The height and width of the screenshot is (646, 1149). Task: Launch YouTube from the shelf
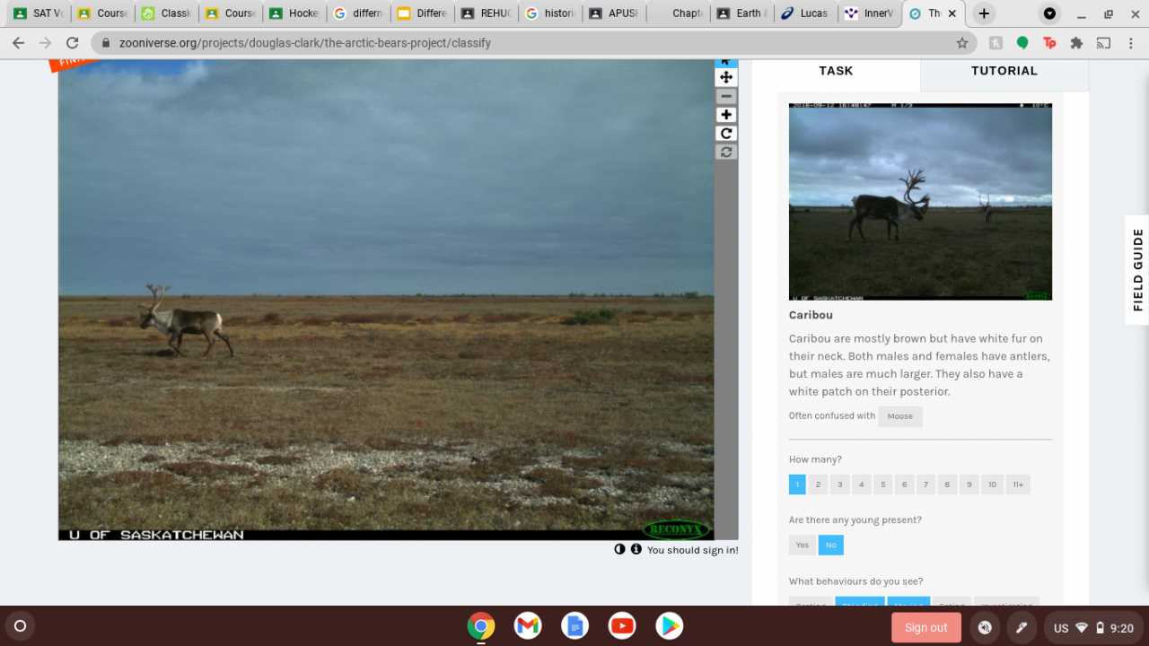(621, 626)
